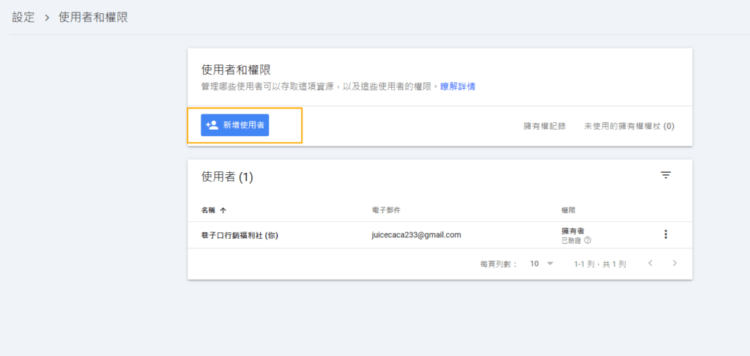Viewport: 750px width, 356px height.
Task: Click the 權限 column header
Action: [568, 210]
